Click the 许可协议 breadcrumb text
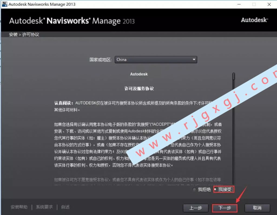 31,34
